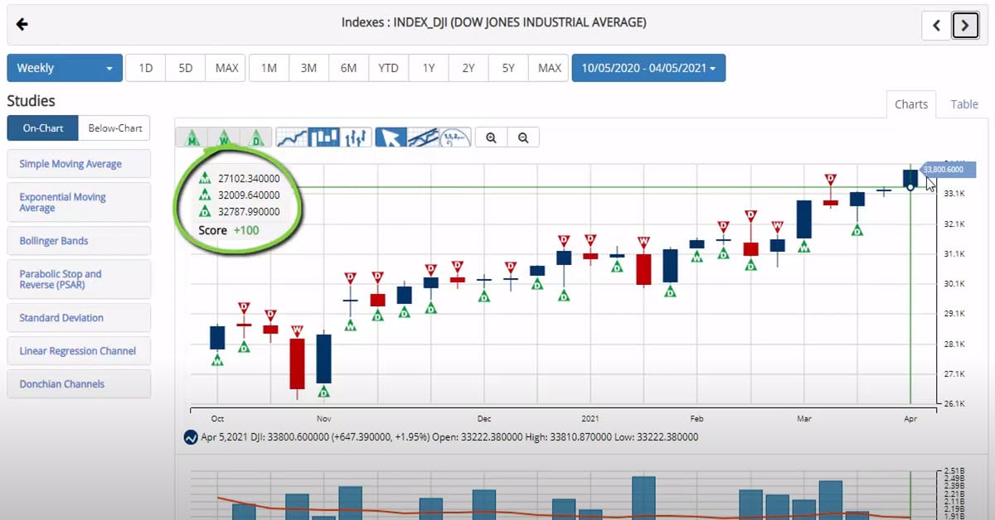This screenshot has width=995, height=520.
Task: Switch to the Table tab
Action: 964,104
